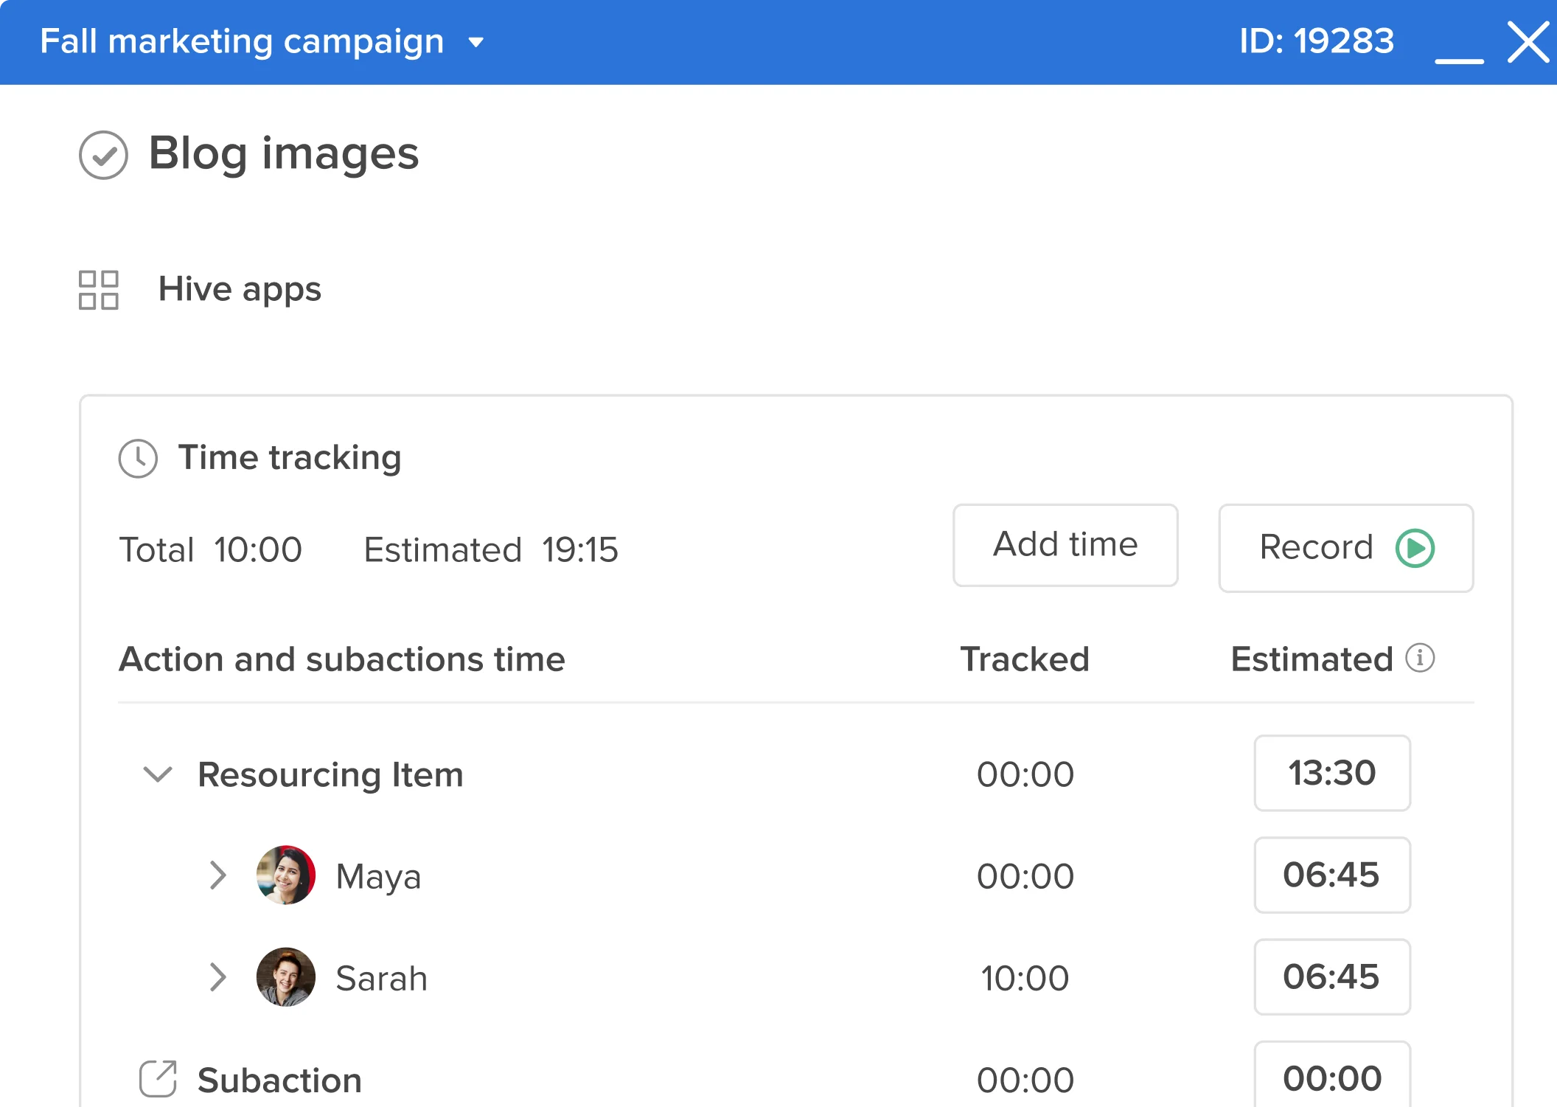This screenshot has height=1107, width=1557.
Task: Edit Sarah's estimated time 06:45
Action: (1332, 976)
